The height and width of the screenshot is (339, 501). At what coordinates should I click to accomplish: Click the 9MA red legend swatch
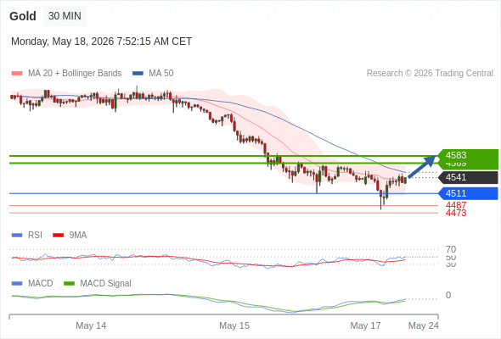(x=58, y=236)
